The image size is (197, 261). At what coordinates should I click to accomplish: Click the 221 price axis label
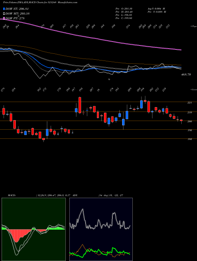pos(190,103)
